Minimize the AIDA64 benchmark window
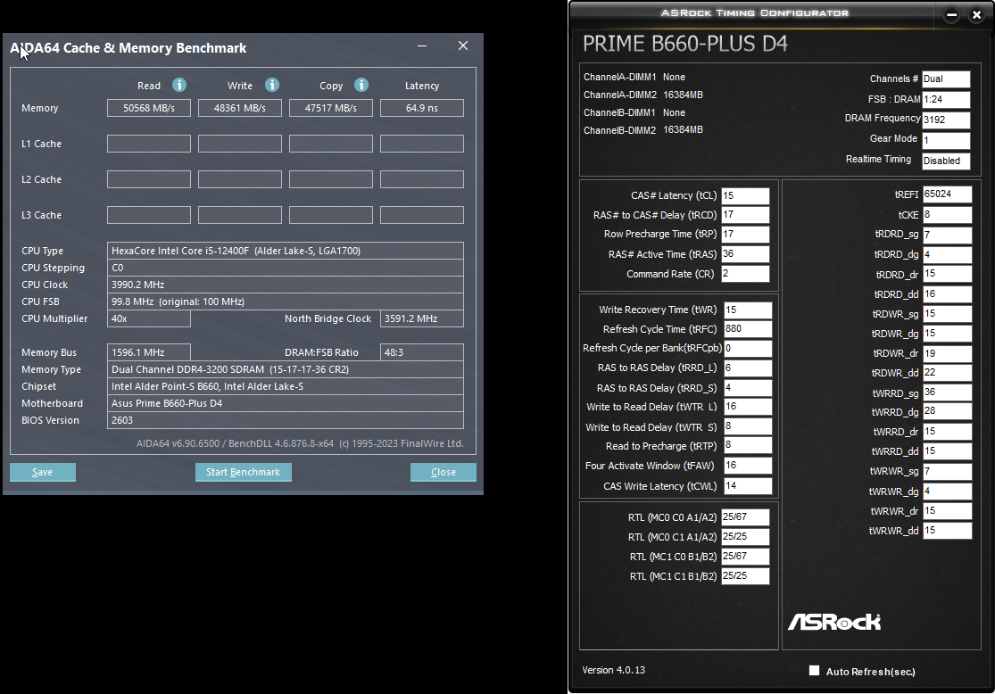Viewport: 995px width, 694px height. [422, 46]
